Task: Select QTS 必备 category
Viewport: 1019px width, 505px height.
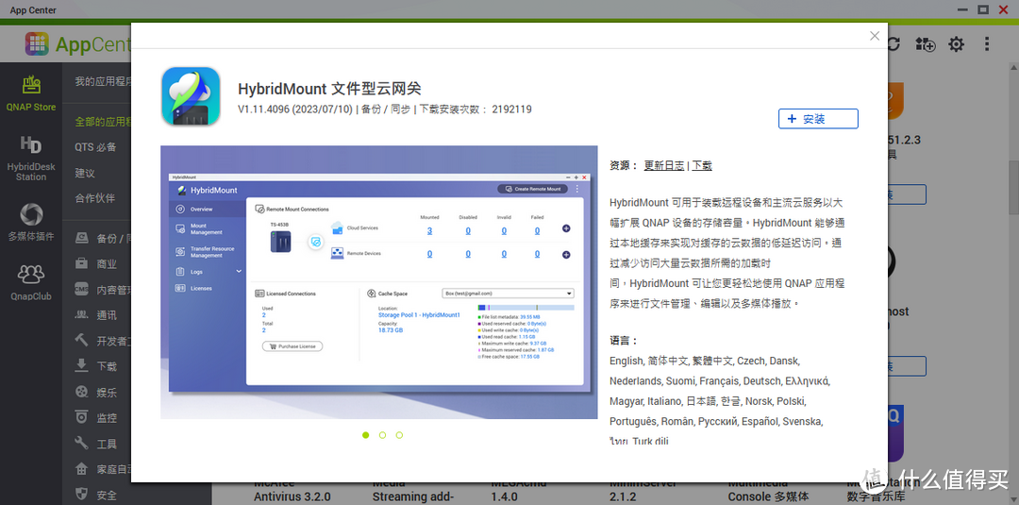Action: tap(95, 147)
